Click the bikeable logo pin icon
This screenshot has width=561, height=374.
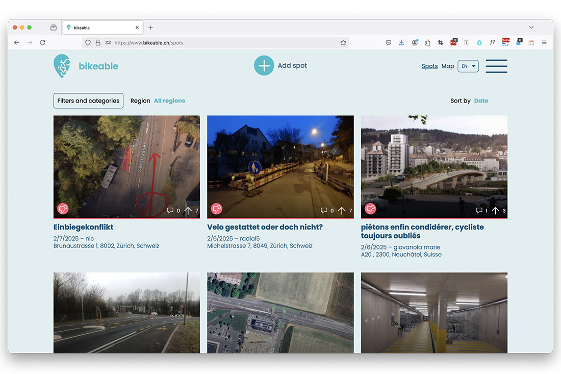pyautogui.click(x=62, y=66)
